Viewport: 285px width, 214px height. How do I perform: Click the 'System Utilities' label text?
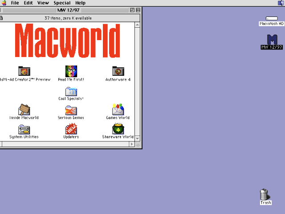[x=24, y=137]
